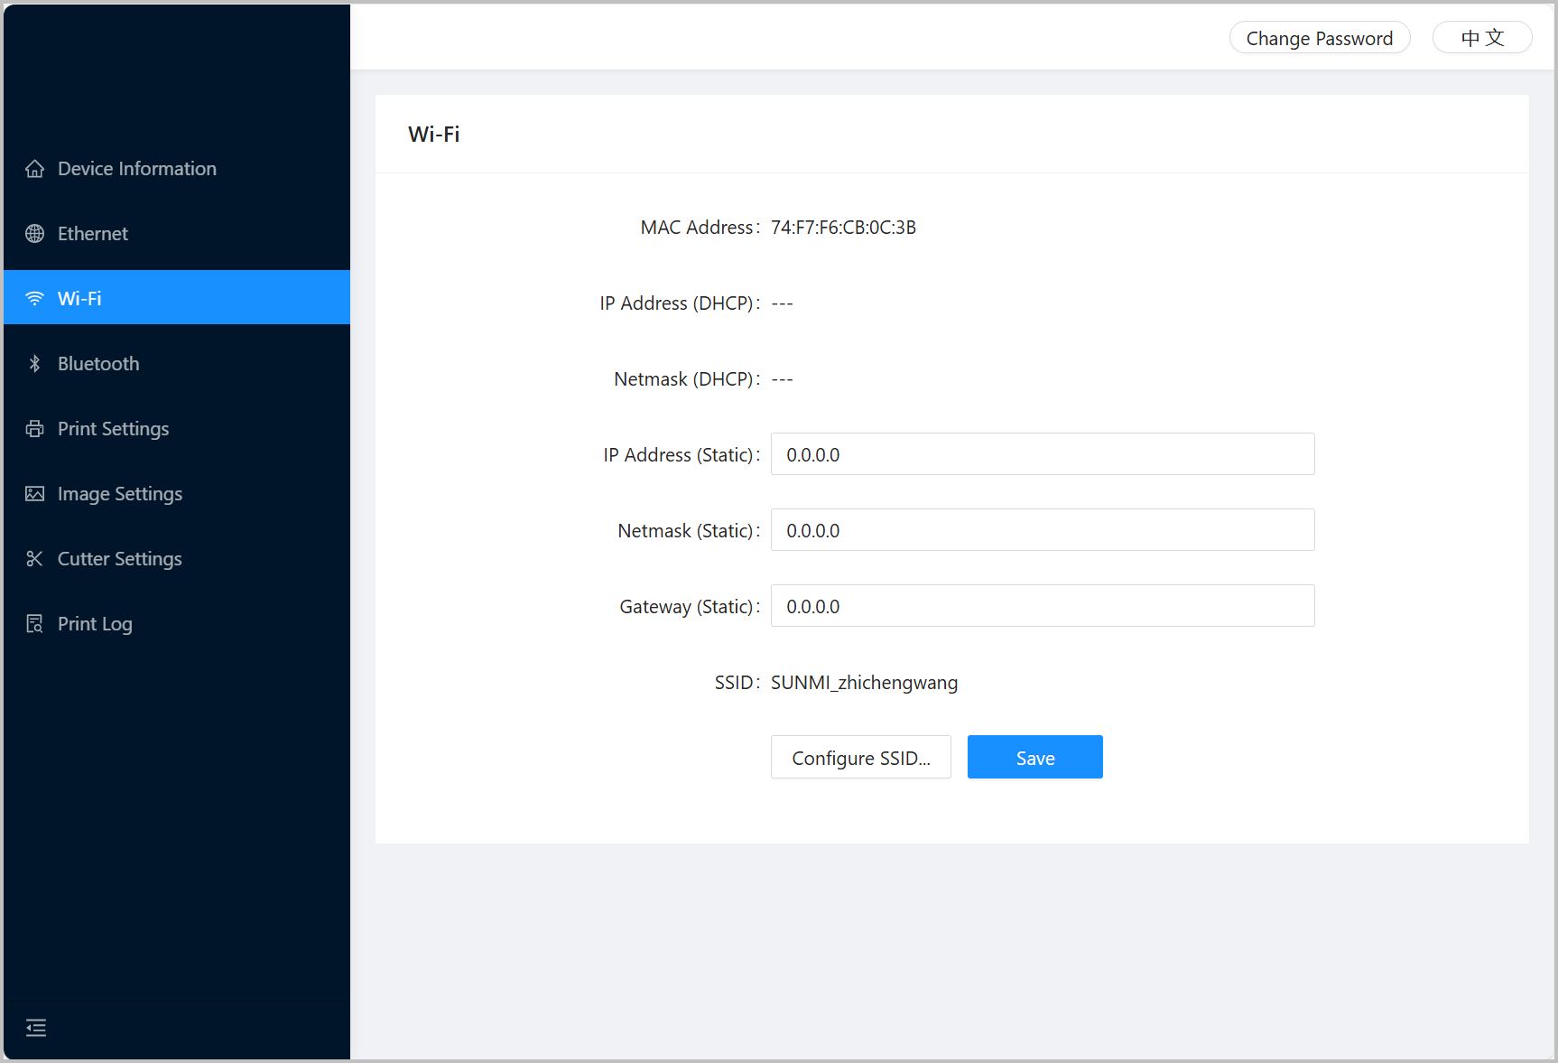Screen dimensions: 1558x1063
Task: Click the Configure SSID... button
Action: tap(860, 758)
